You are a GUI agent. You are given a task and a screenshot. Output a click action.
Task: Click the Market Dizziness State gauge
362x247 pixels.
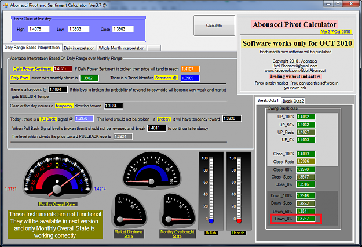tap(129, 210)
